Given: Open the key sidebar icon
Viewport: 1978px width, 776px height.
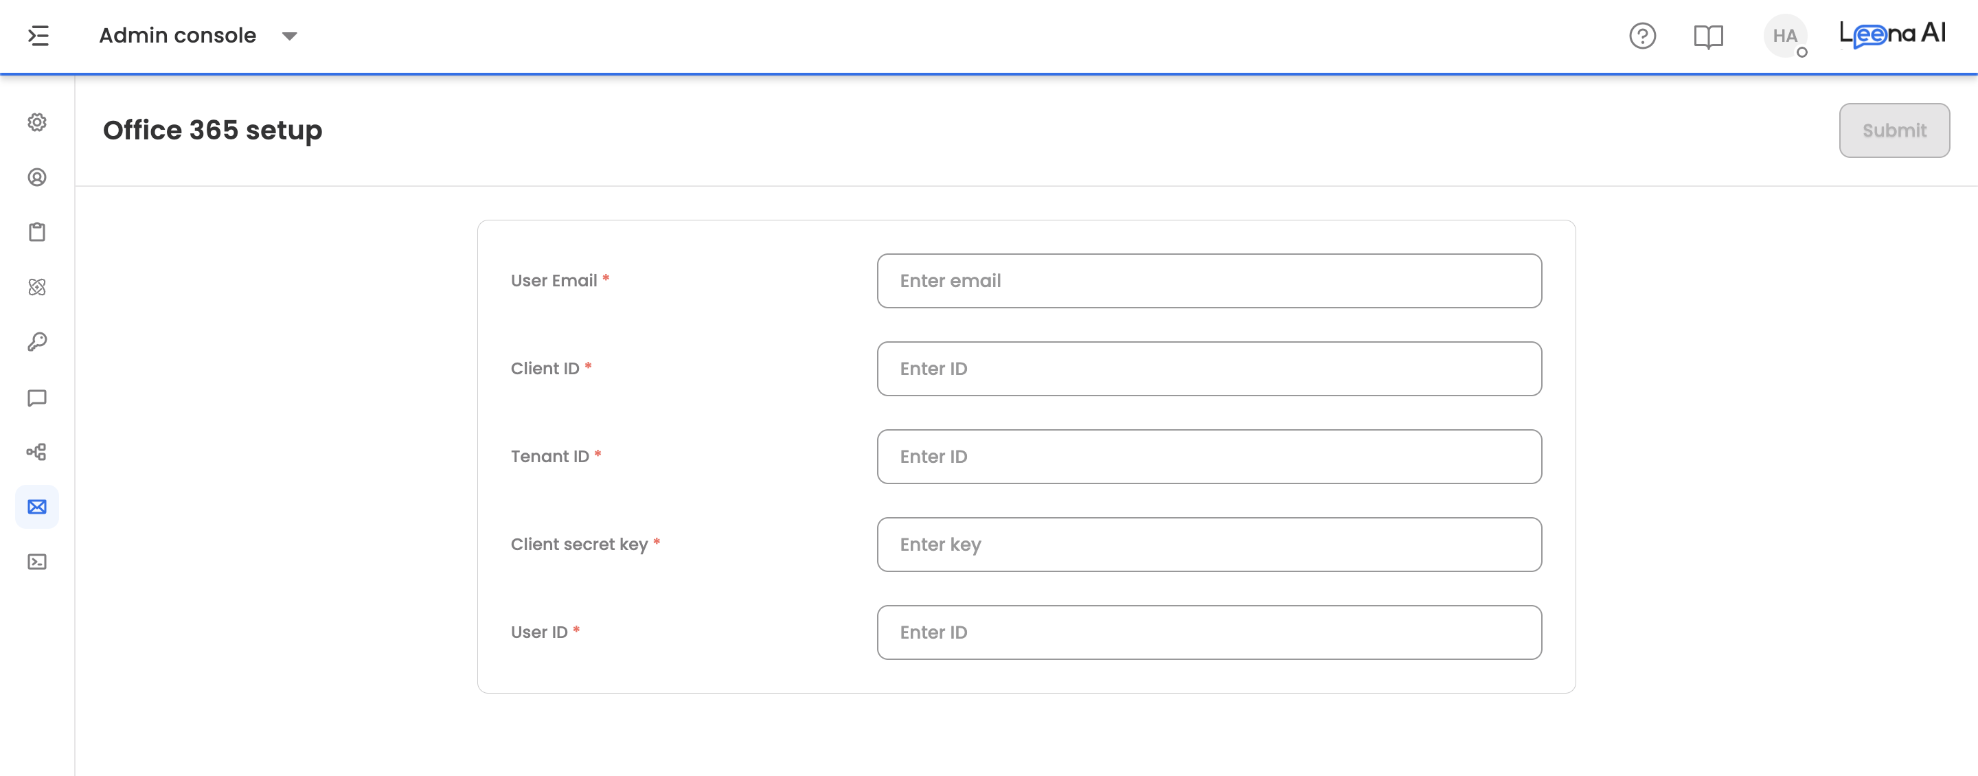Looking at the screenshot, I should [37, 342].
